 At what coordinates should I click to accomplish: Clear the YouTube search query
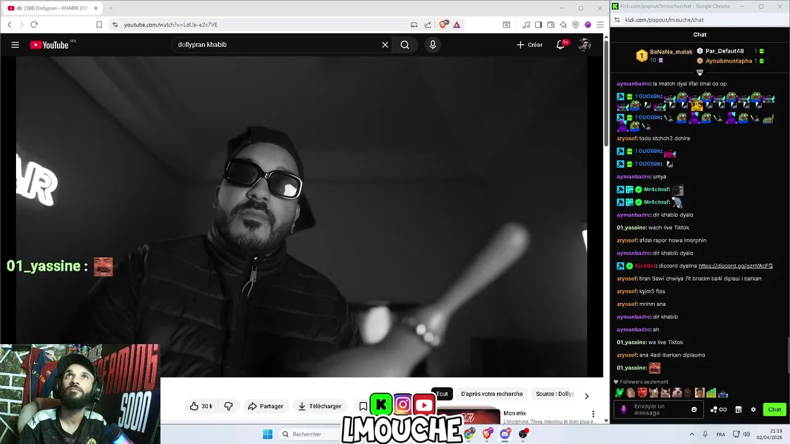coord(385,44)
